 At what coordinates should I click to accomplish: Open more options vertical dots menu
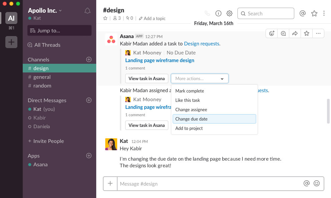324,13
